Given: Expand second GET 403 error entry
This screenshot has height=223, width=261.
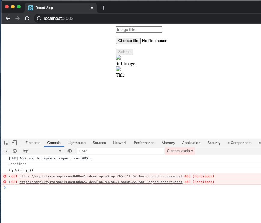Looking at the screenshot, I should click(x=10, y=182).
